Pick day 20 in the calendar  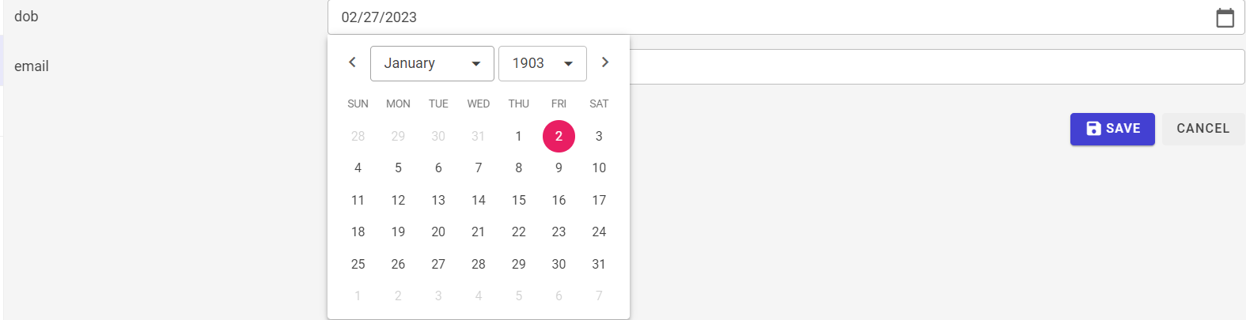click(x=438, y=232)
